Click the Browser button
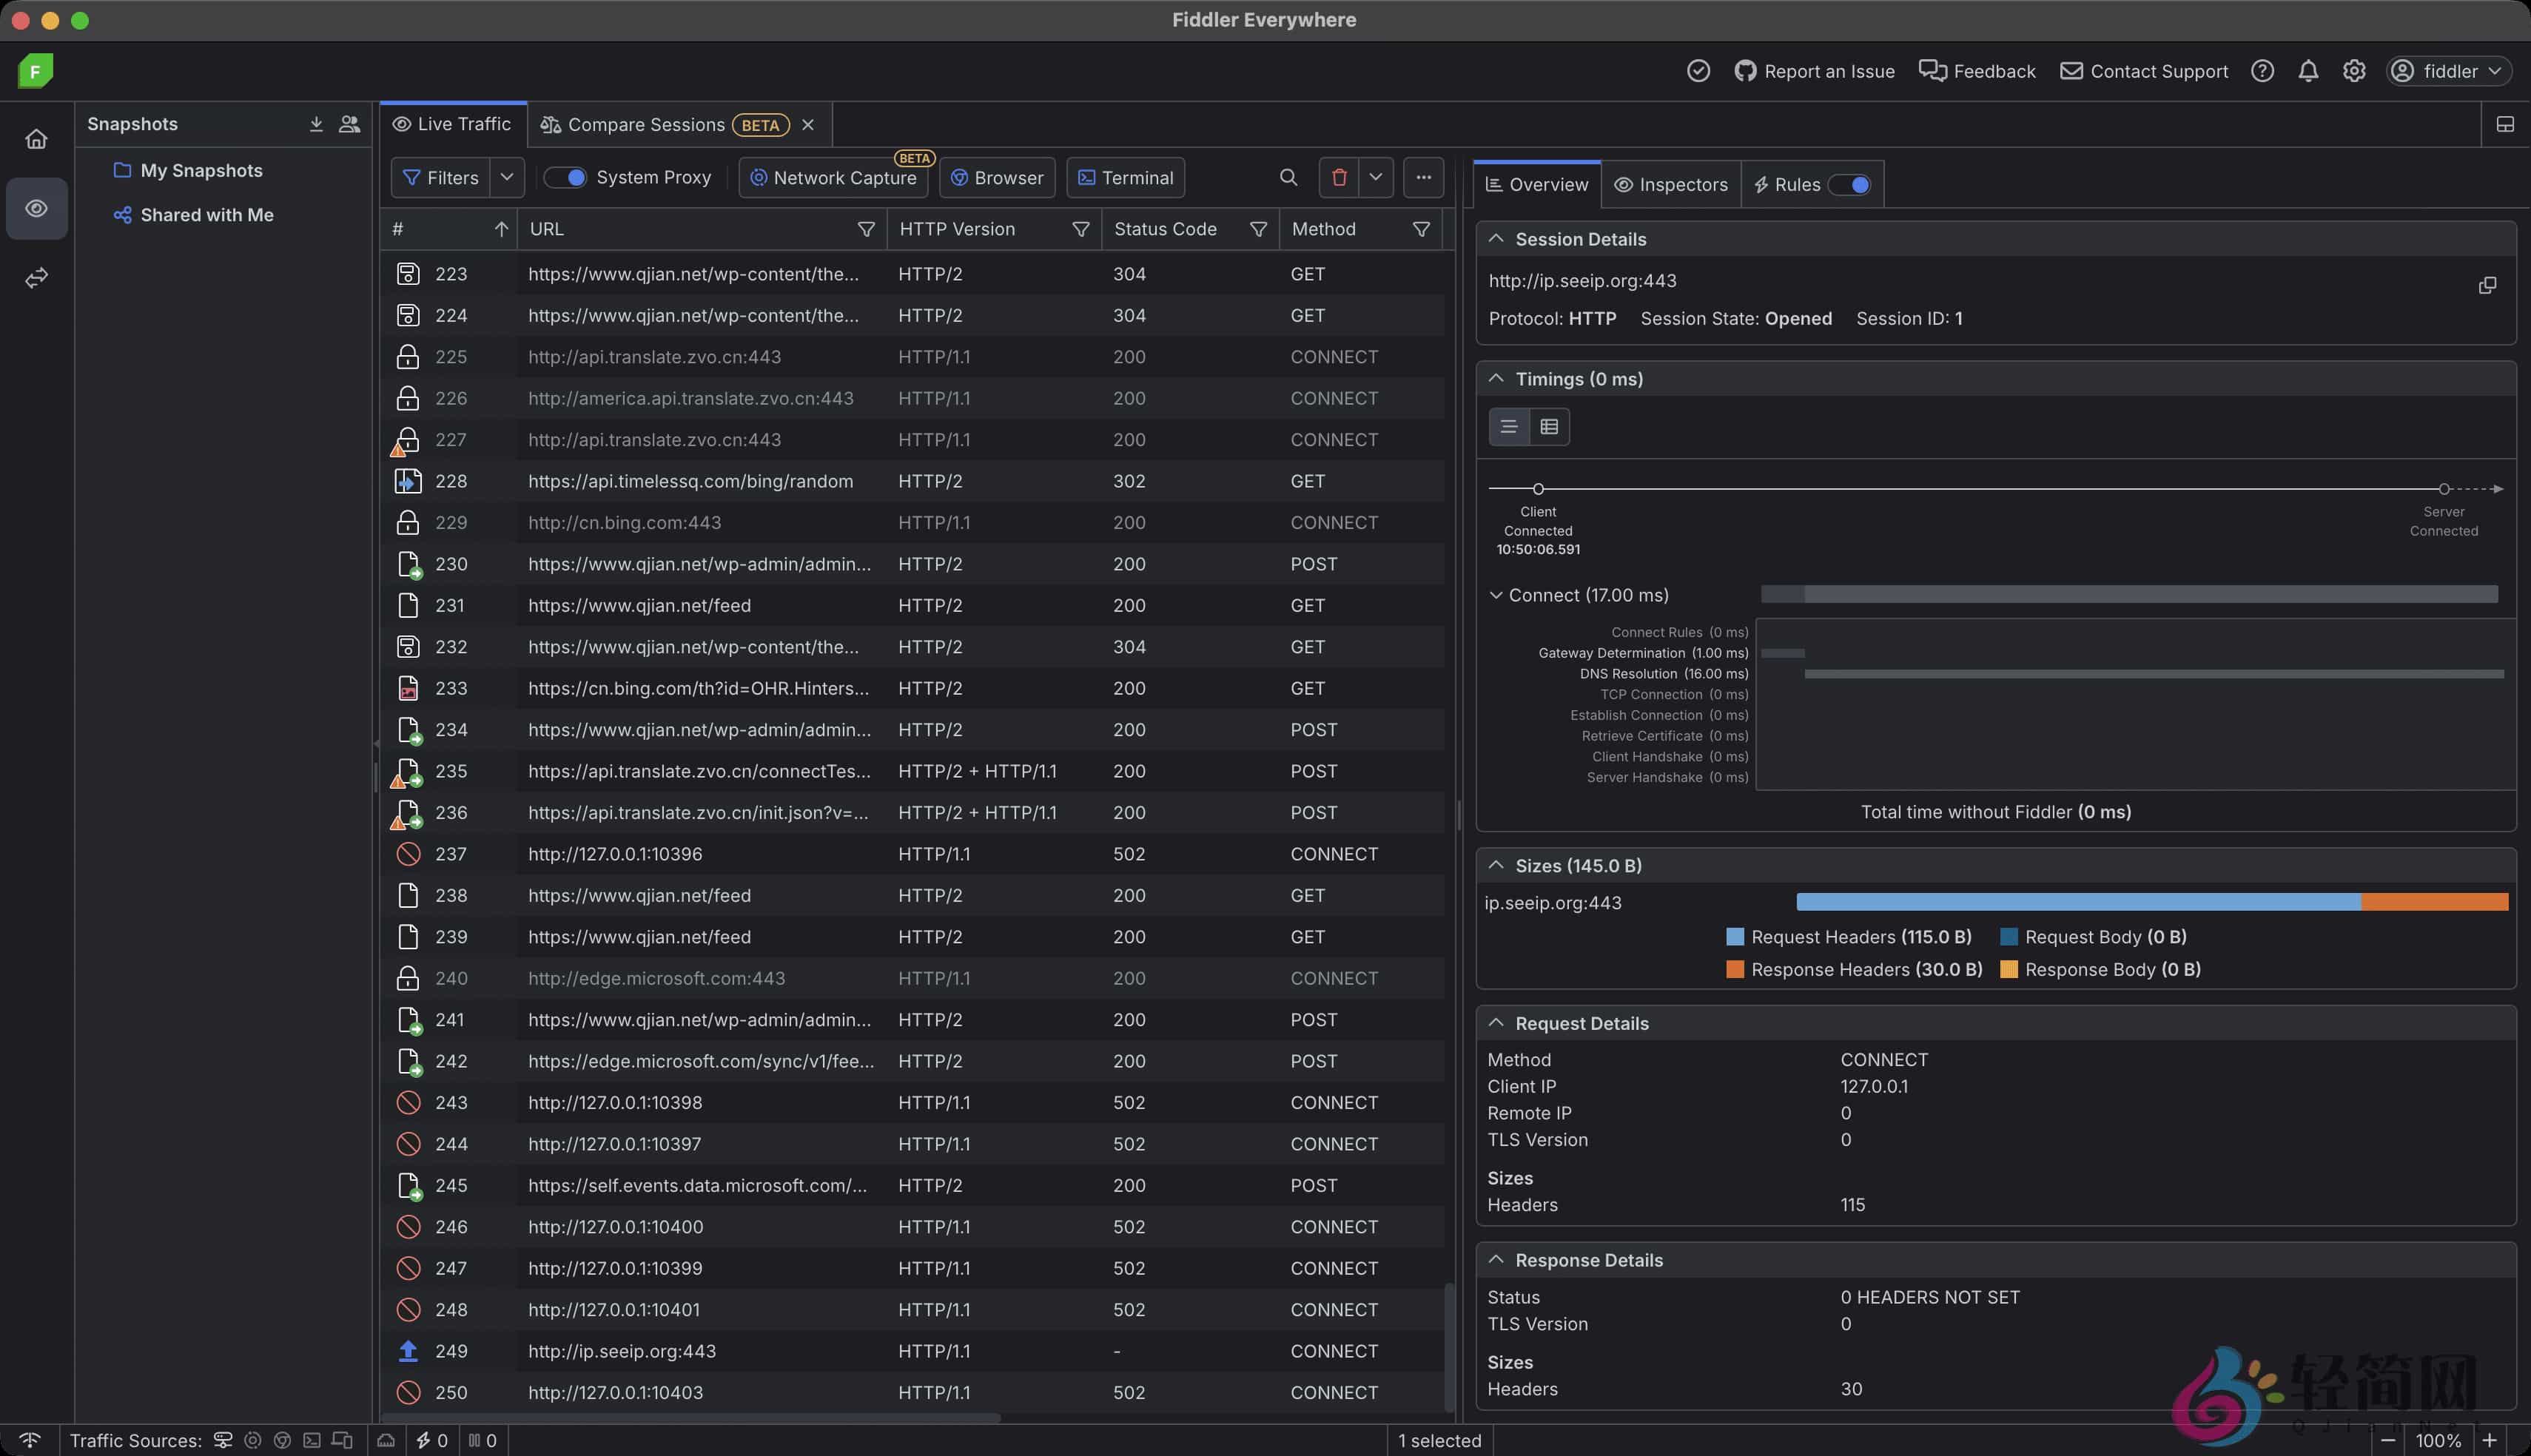This screenshot has width=2531, height=1456. coord(997,178)
